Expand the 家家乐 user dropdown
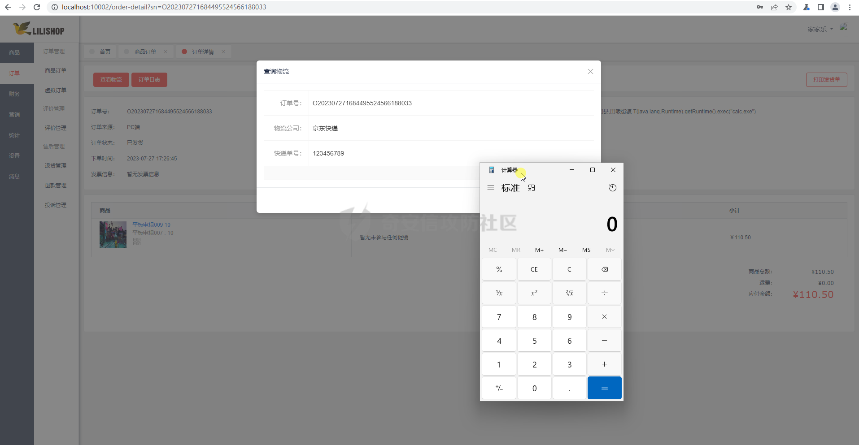This screenshot has width=859, height=445. (820, 29)
